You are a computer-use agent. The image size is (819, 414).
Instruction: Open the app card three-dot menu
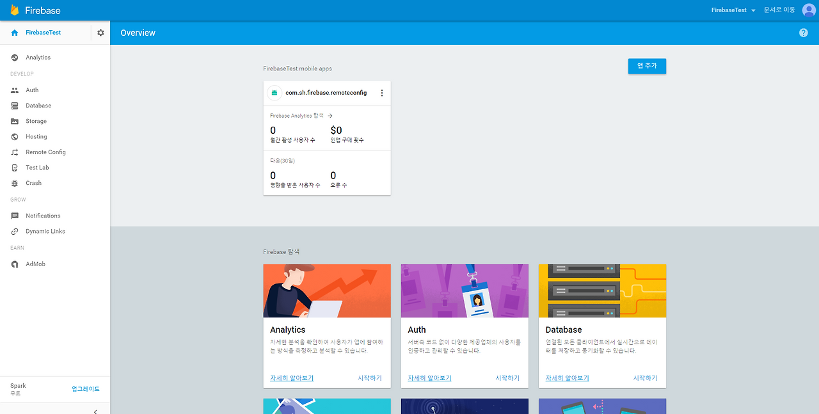click(x=382, y=93)
